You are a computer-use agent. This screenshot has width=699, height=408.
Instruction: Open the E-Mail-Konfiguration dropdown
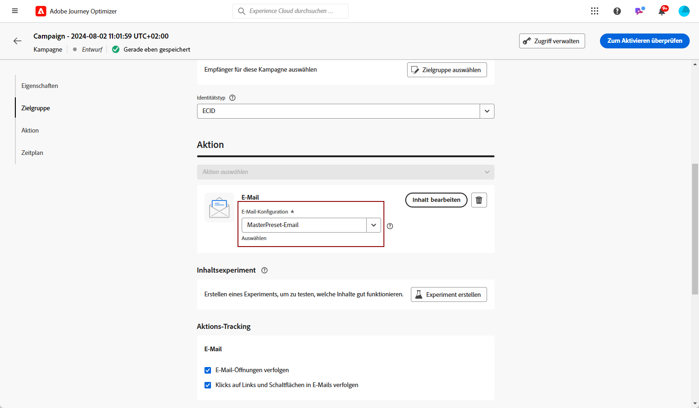click(373, 225)
